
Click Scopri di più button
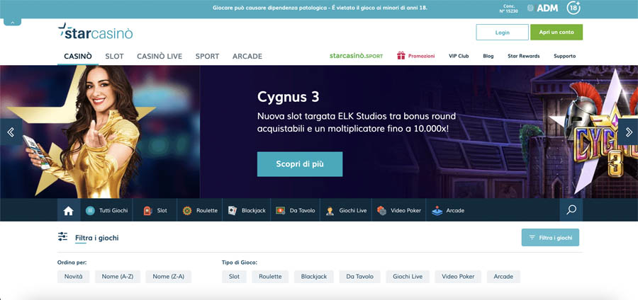(300, 164)
